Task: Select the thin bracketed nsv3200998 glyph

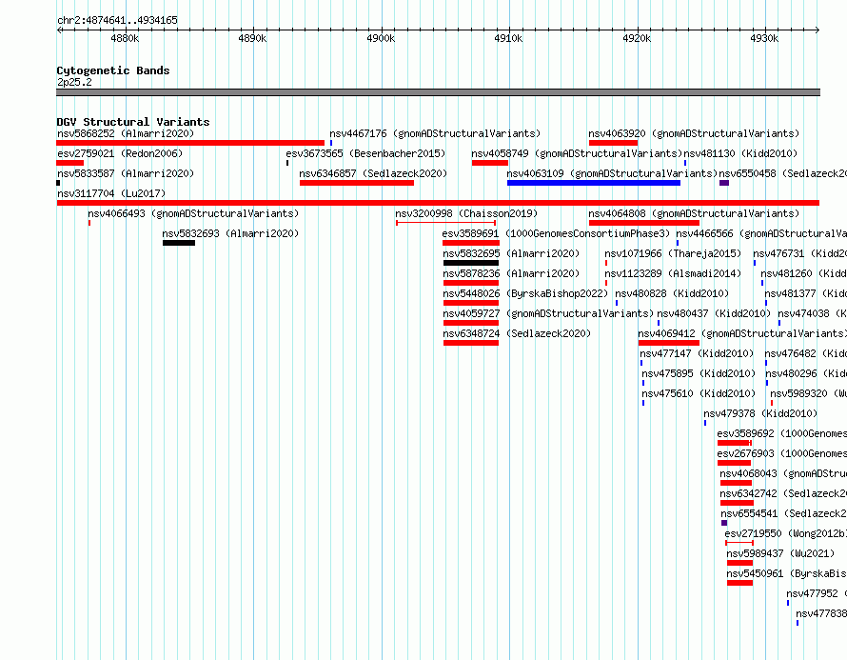Action: point(445,223)
